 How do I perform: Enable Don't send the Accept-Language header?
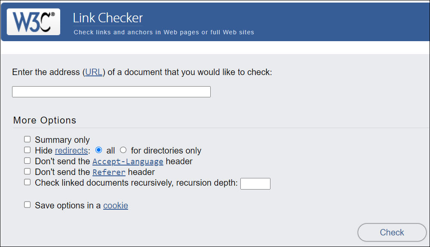(x=27, y=160)
